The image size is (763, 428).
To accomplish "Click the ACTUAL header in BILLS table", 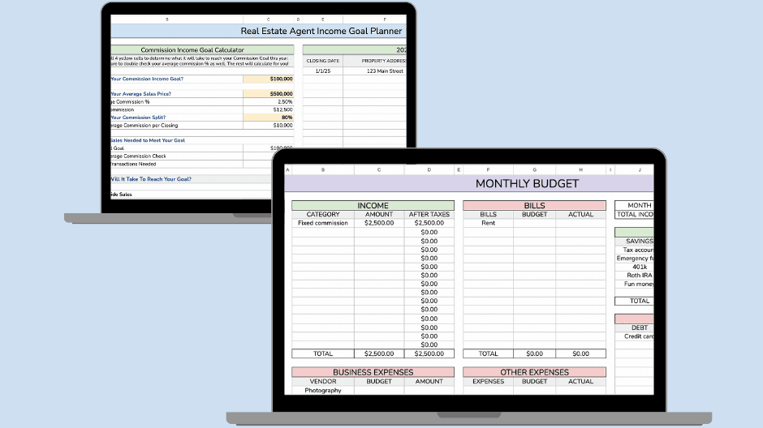I will click(580, 214).
